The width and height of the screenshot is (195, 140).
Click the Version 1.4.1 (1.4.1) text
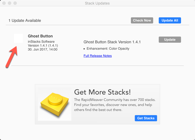[x=43, y=45]
